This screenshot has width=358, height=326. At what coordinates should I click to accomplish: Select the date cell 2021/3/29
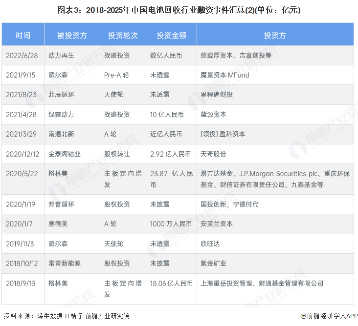pyautogui.click(x=23, y=134)
